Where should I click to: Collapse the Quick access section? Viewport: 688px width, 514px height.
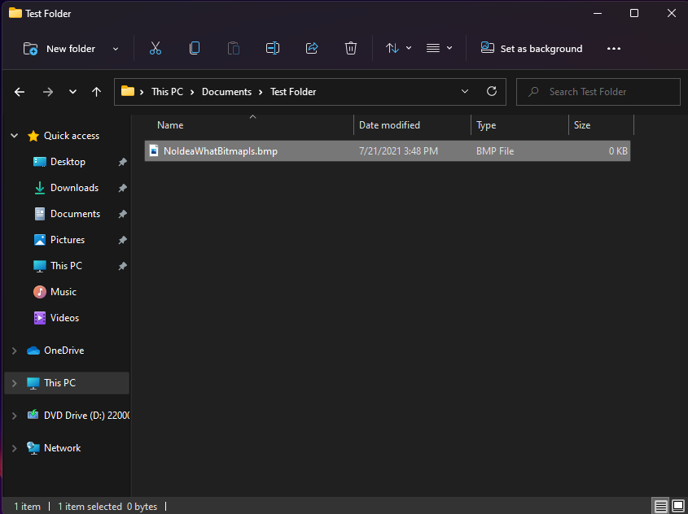click(x=14, y=135)
